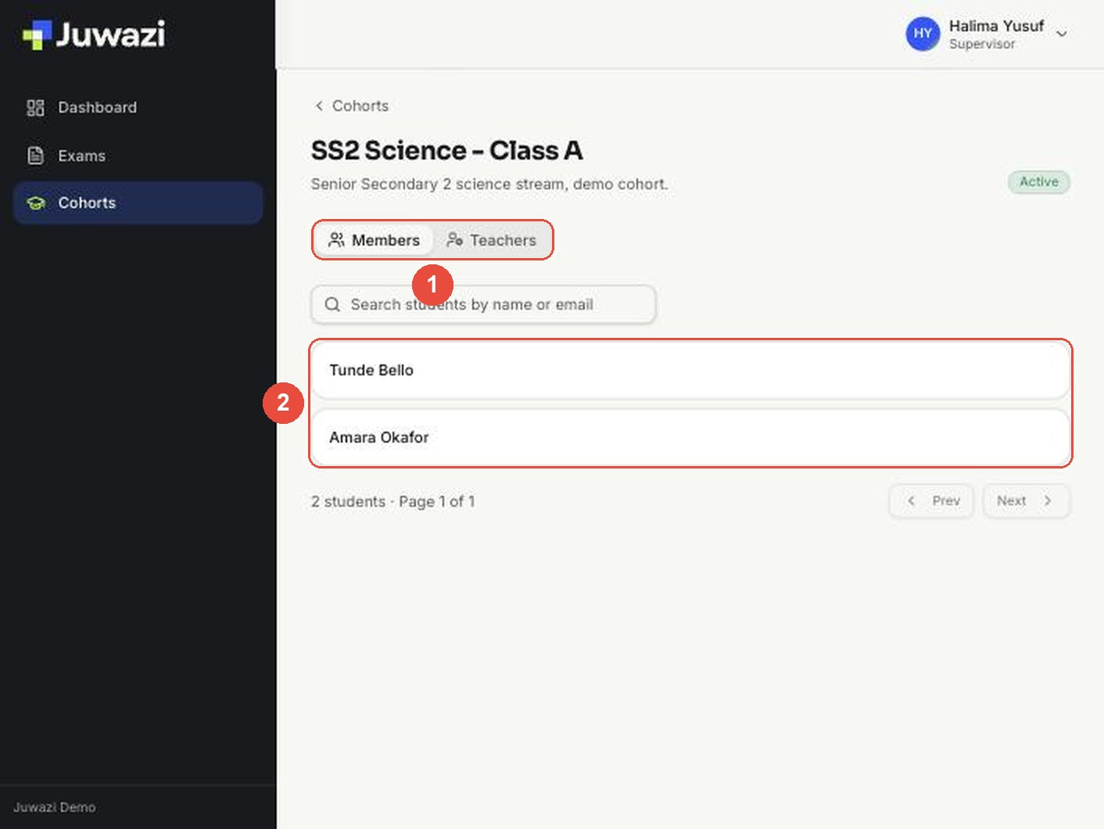This screenshot has width=1104, height=829.
Task: Click the Members people icon
Action: (336, 240)
